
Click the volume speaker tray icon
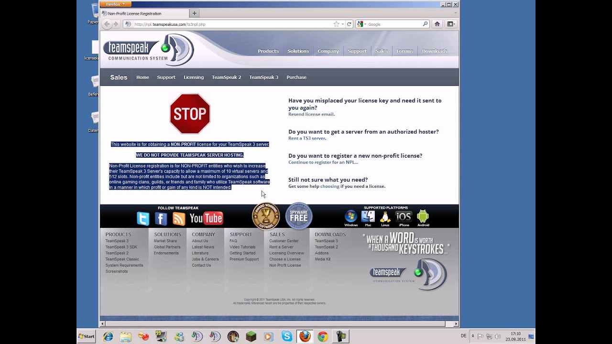click(498, 336)
